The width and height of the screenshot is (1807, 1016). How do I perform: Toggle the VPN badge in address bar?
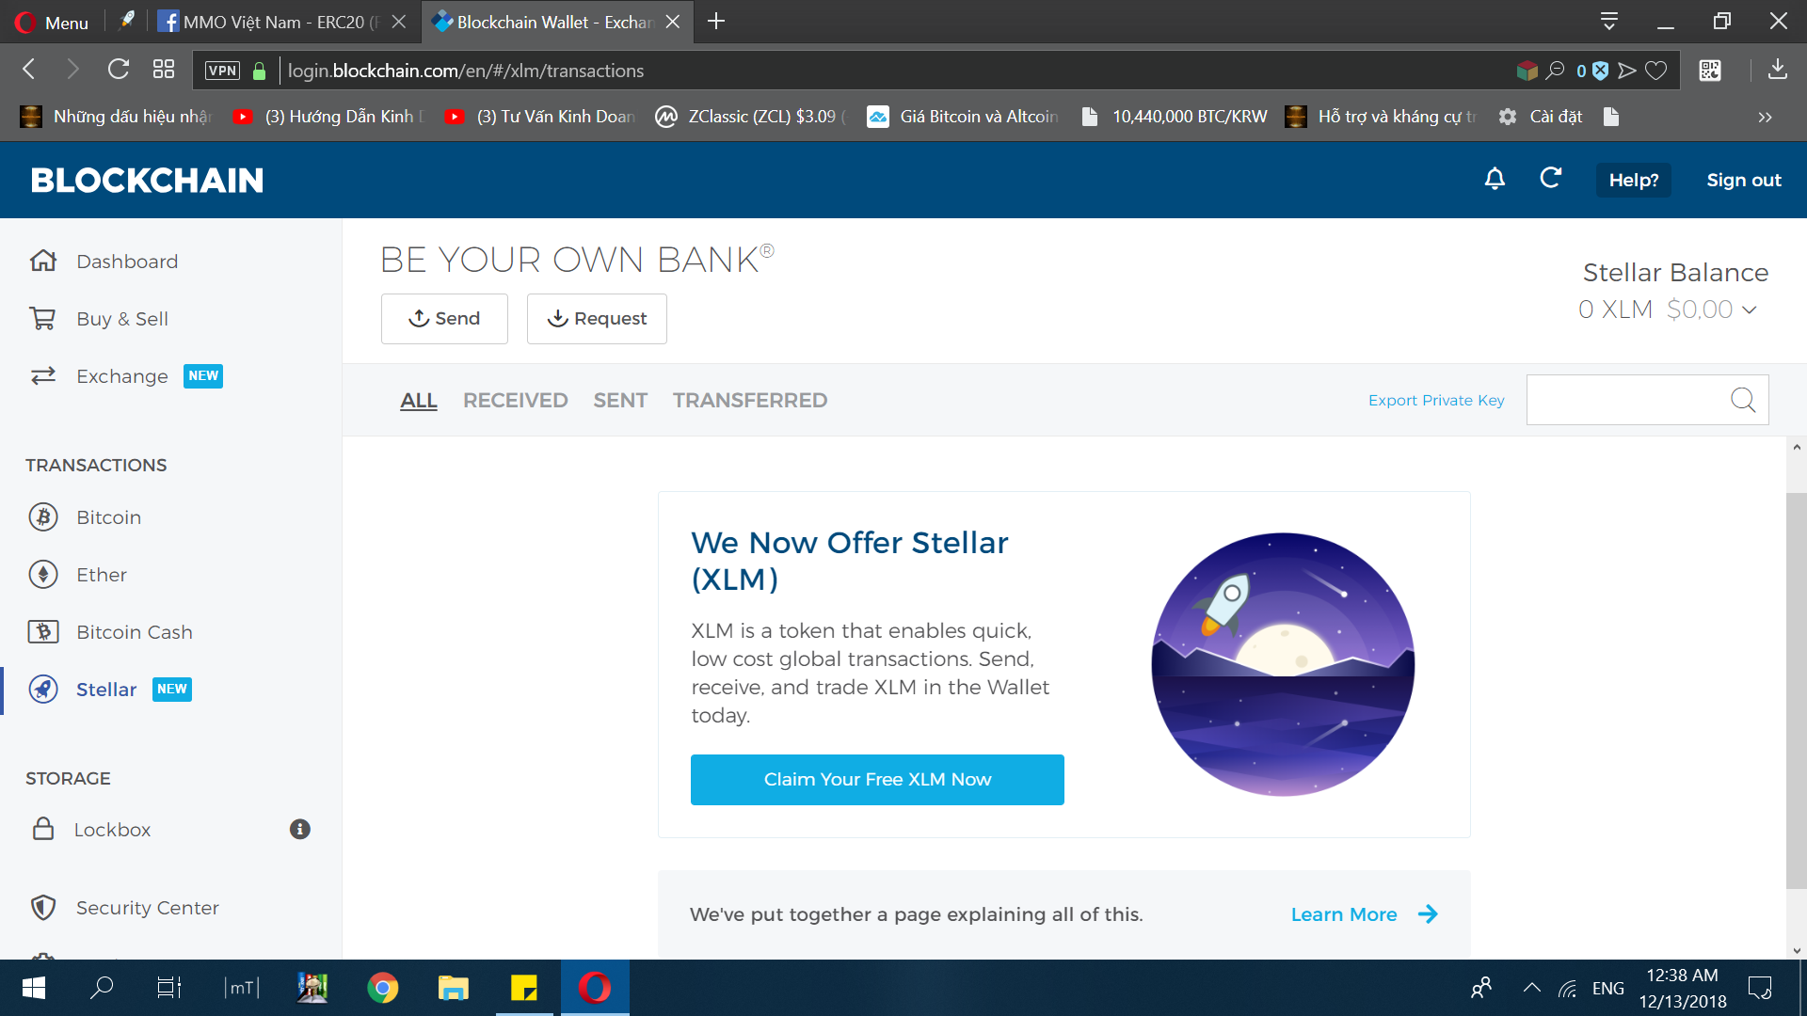(x=222, y=71)
